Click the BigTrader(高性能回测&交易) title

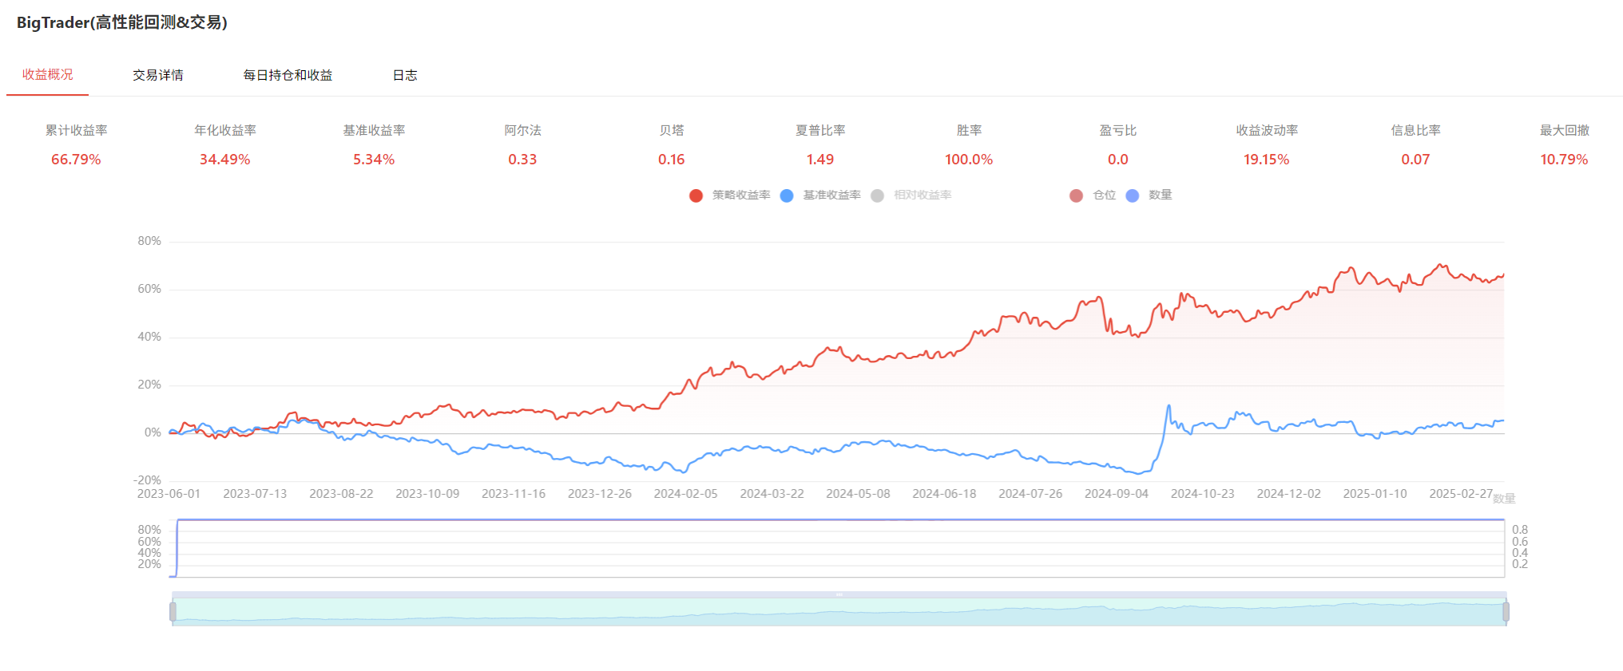pyautogui.click(x=122, y=22)
